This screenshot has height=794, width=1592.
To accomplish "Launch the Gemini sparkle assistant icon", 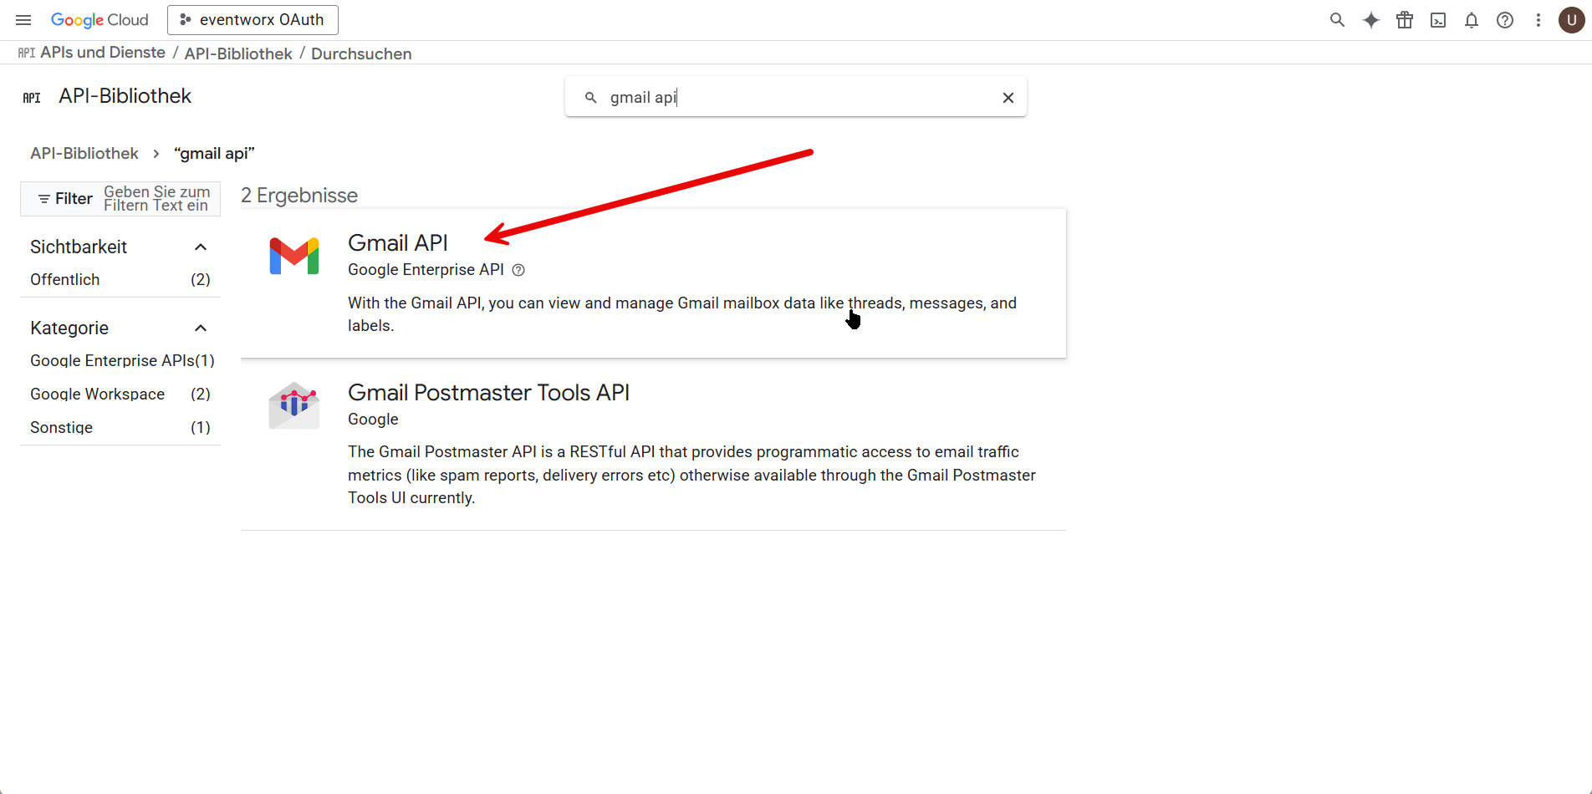I will click(1370, 20).
